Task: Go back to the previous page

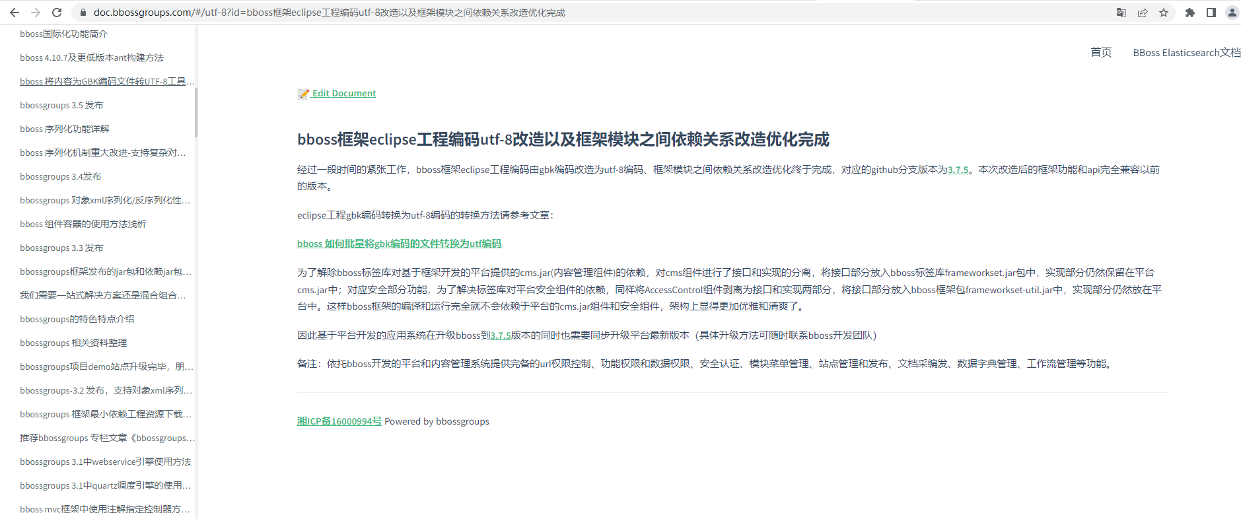Action: [x=14, y=13]
